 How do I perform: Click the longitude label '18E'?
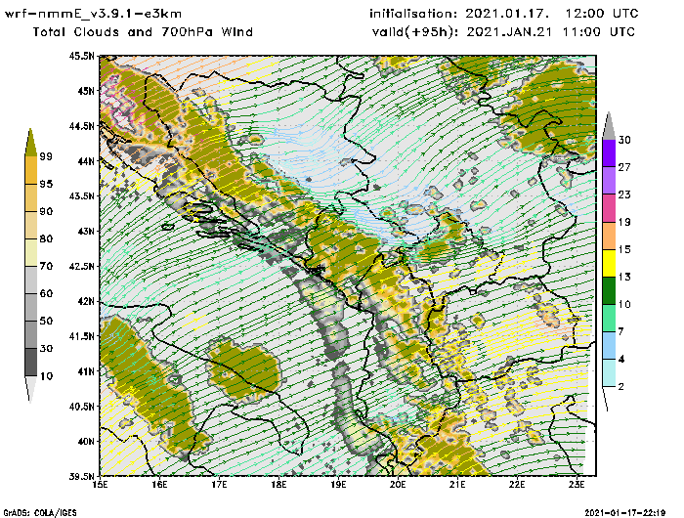(x=278, y=485)
